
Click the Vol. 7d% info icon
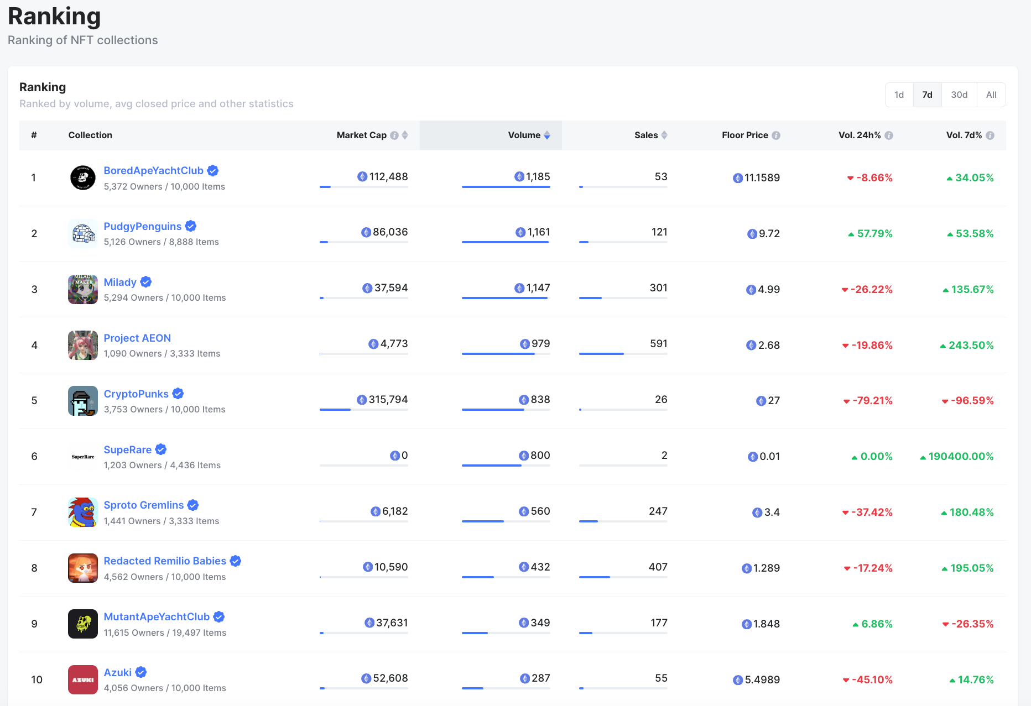coord(990,135)
